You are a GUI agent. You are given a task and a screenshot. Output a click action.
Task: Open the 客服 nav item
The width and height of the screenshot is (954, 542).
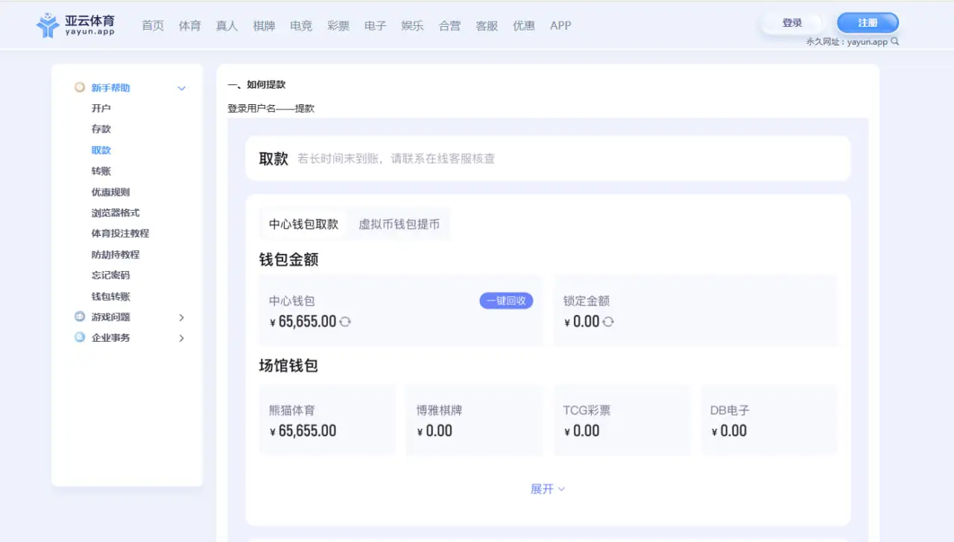pos(487,25)
